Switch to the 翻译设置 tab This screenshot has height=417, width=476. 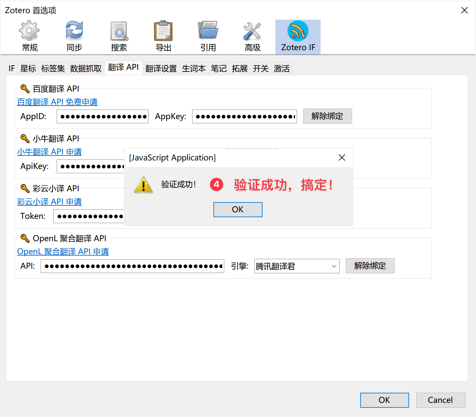click(161, 69)
